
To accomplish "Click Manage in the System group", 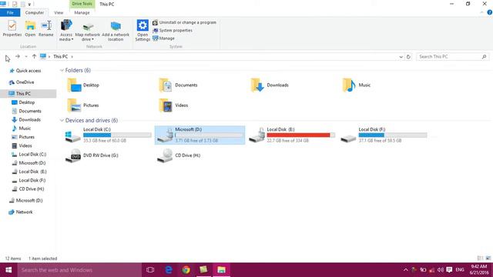I will tap(163, 38).
